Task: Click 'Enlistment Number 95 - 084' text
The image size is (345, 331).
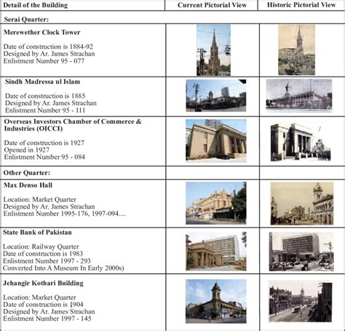Action: 44,157
